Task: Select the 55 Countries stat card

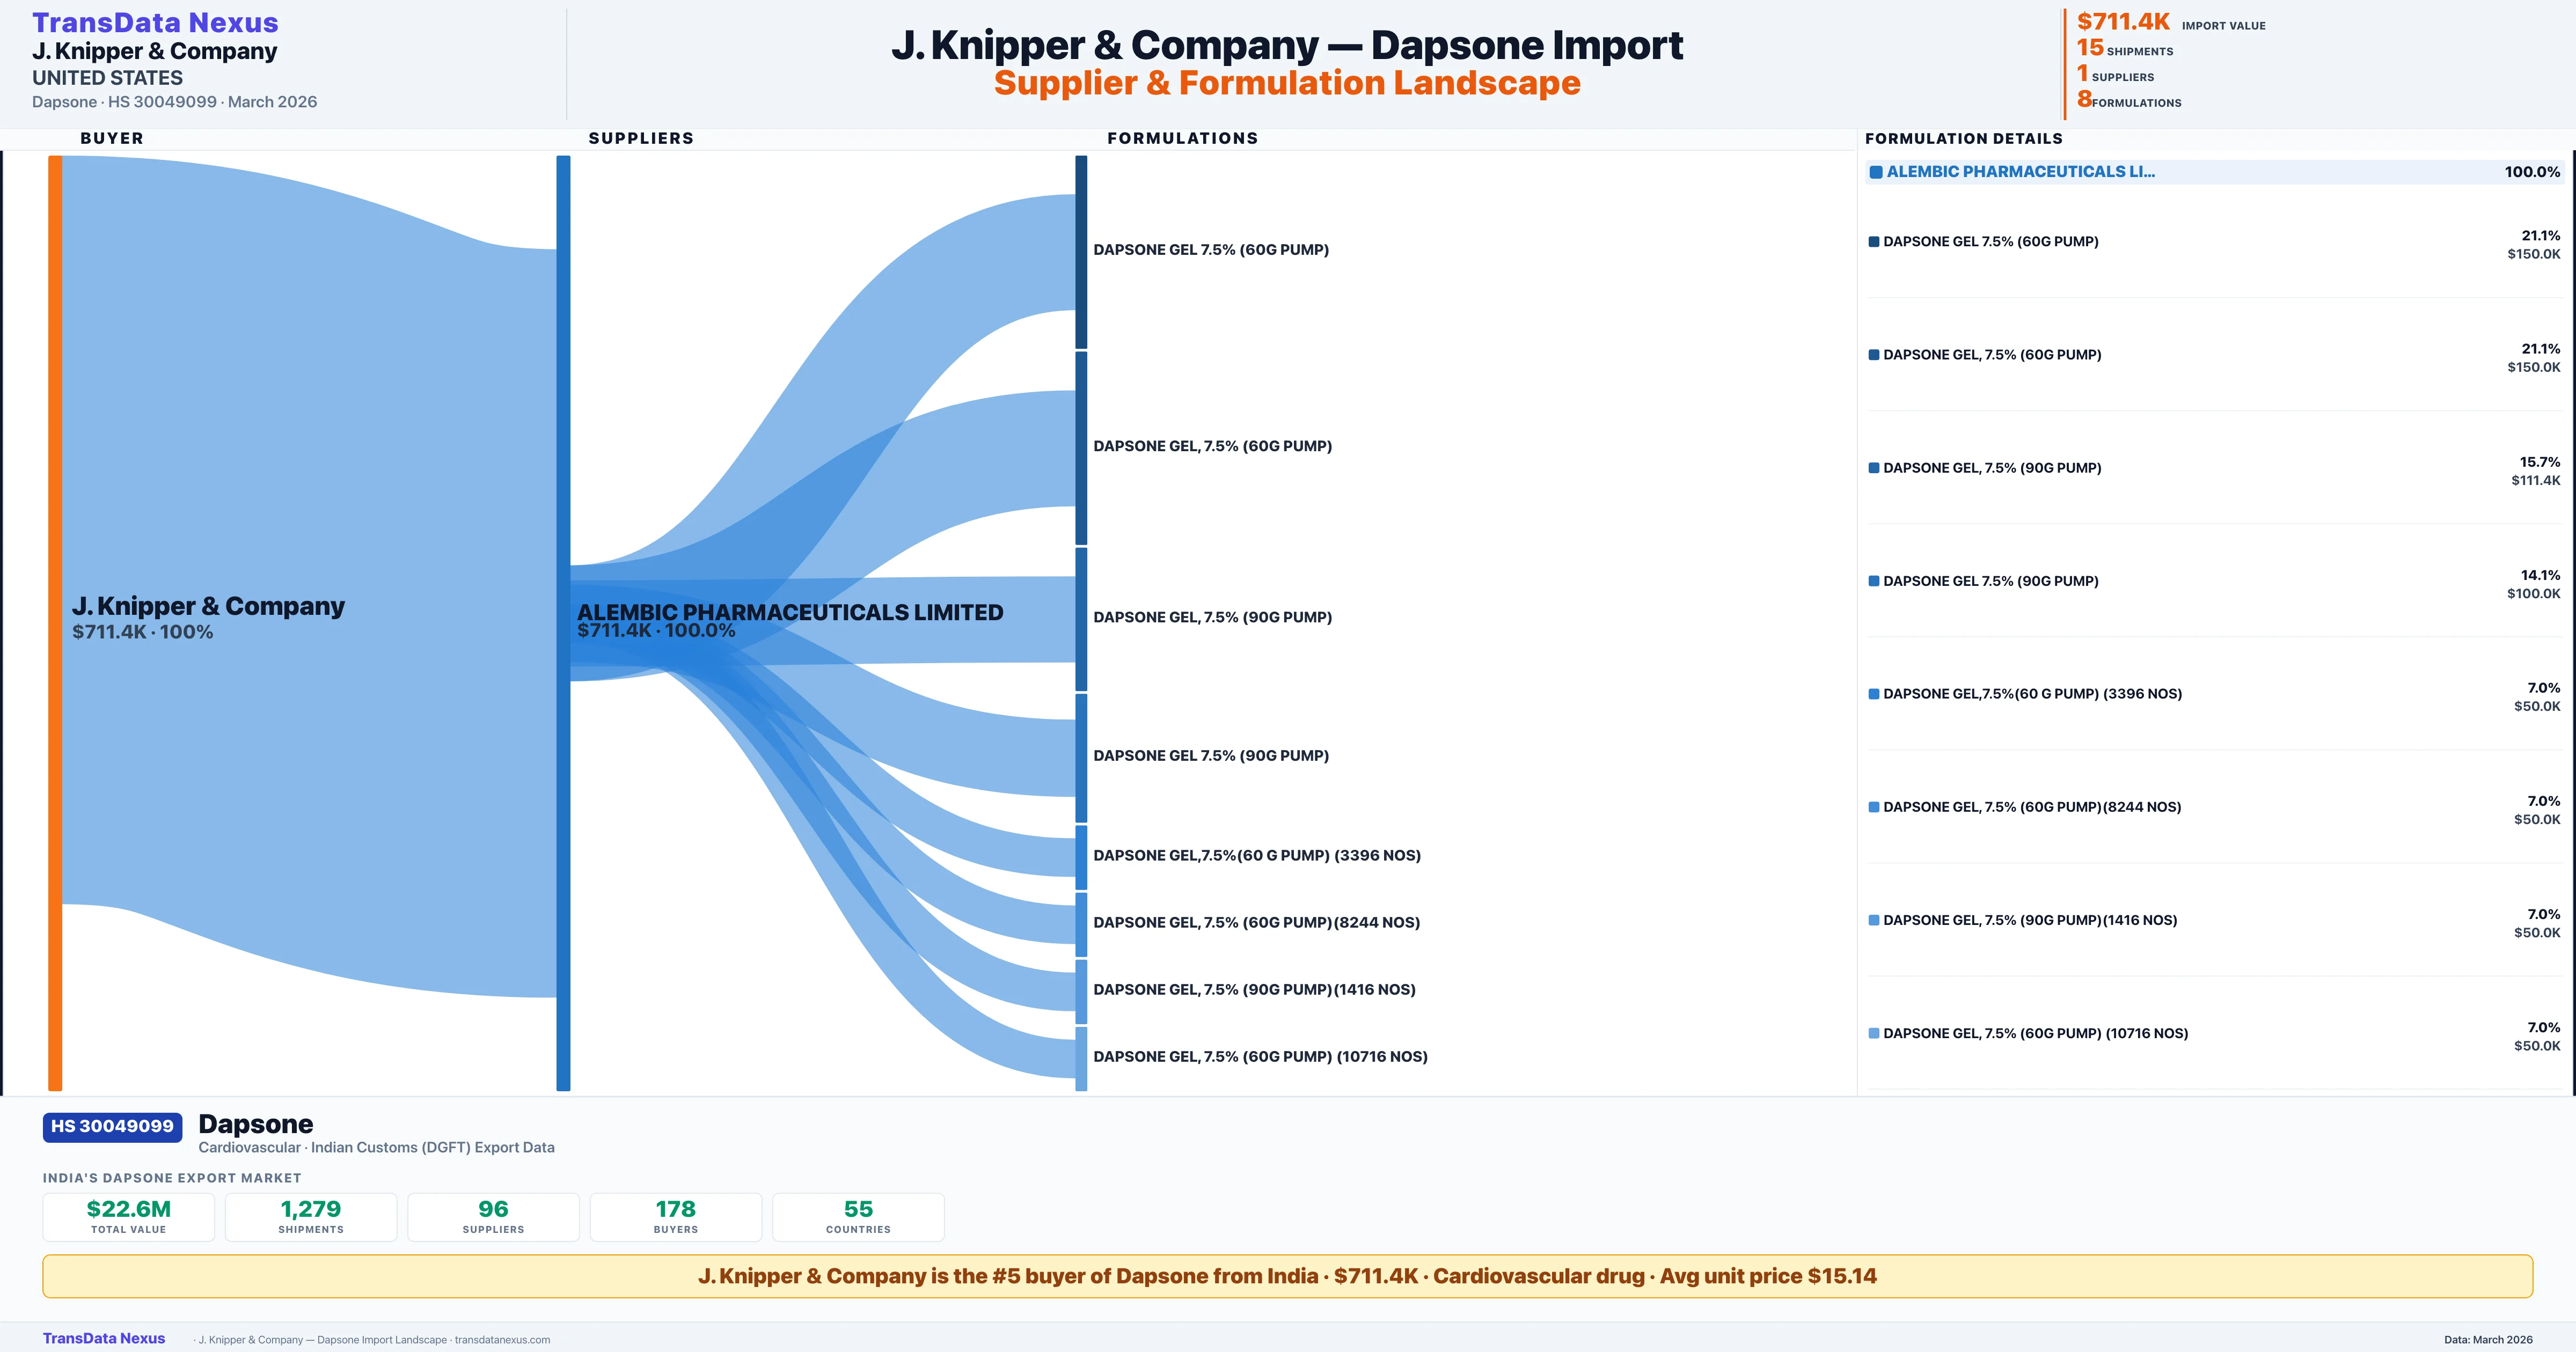Action: point(858,1216)
